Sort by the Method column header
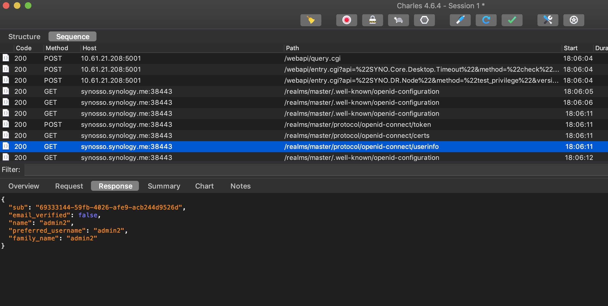The height and width of the screenshot is (306, 608). 57,48
